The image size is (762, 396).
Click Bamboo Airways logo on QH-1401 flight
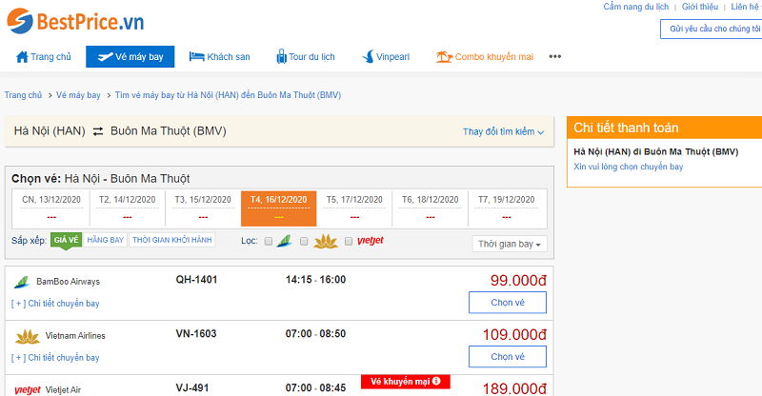[21, 282]
